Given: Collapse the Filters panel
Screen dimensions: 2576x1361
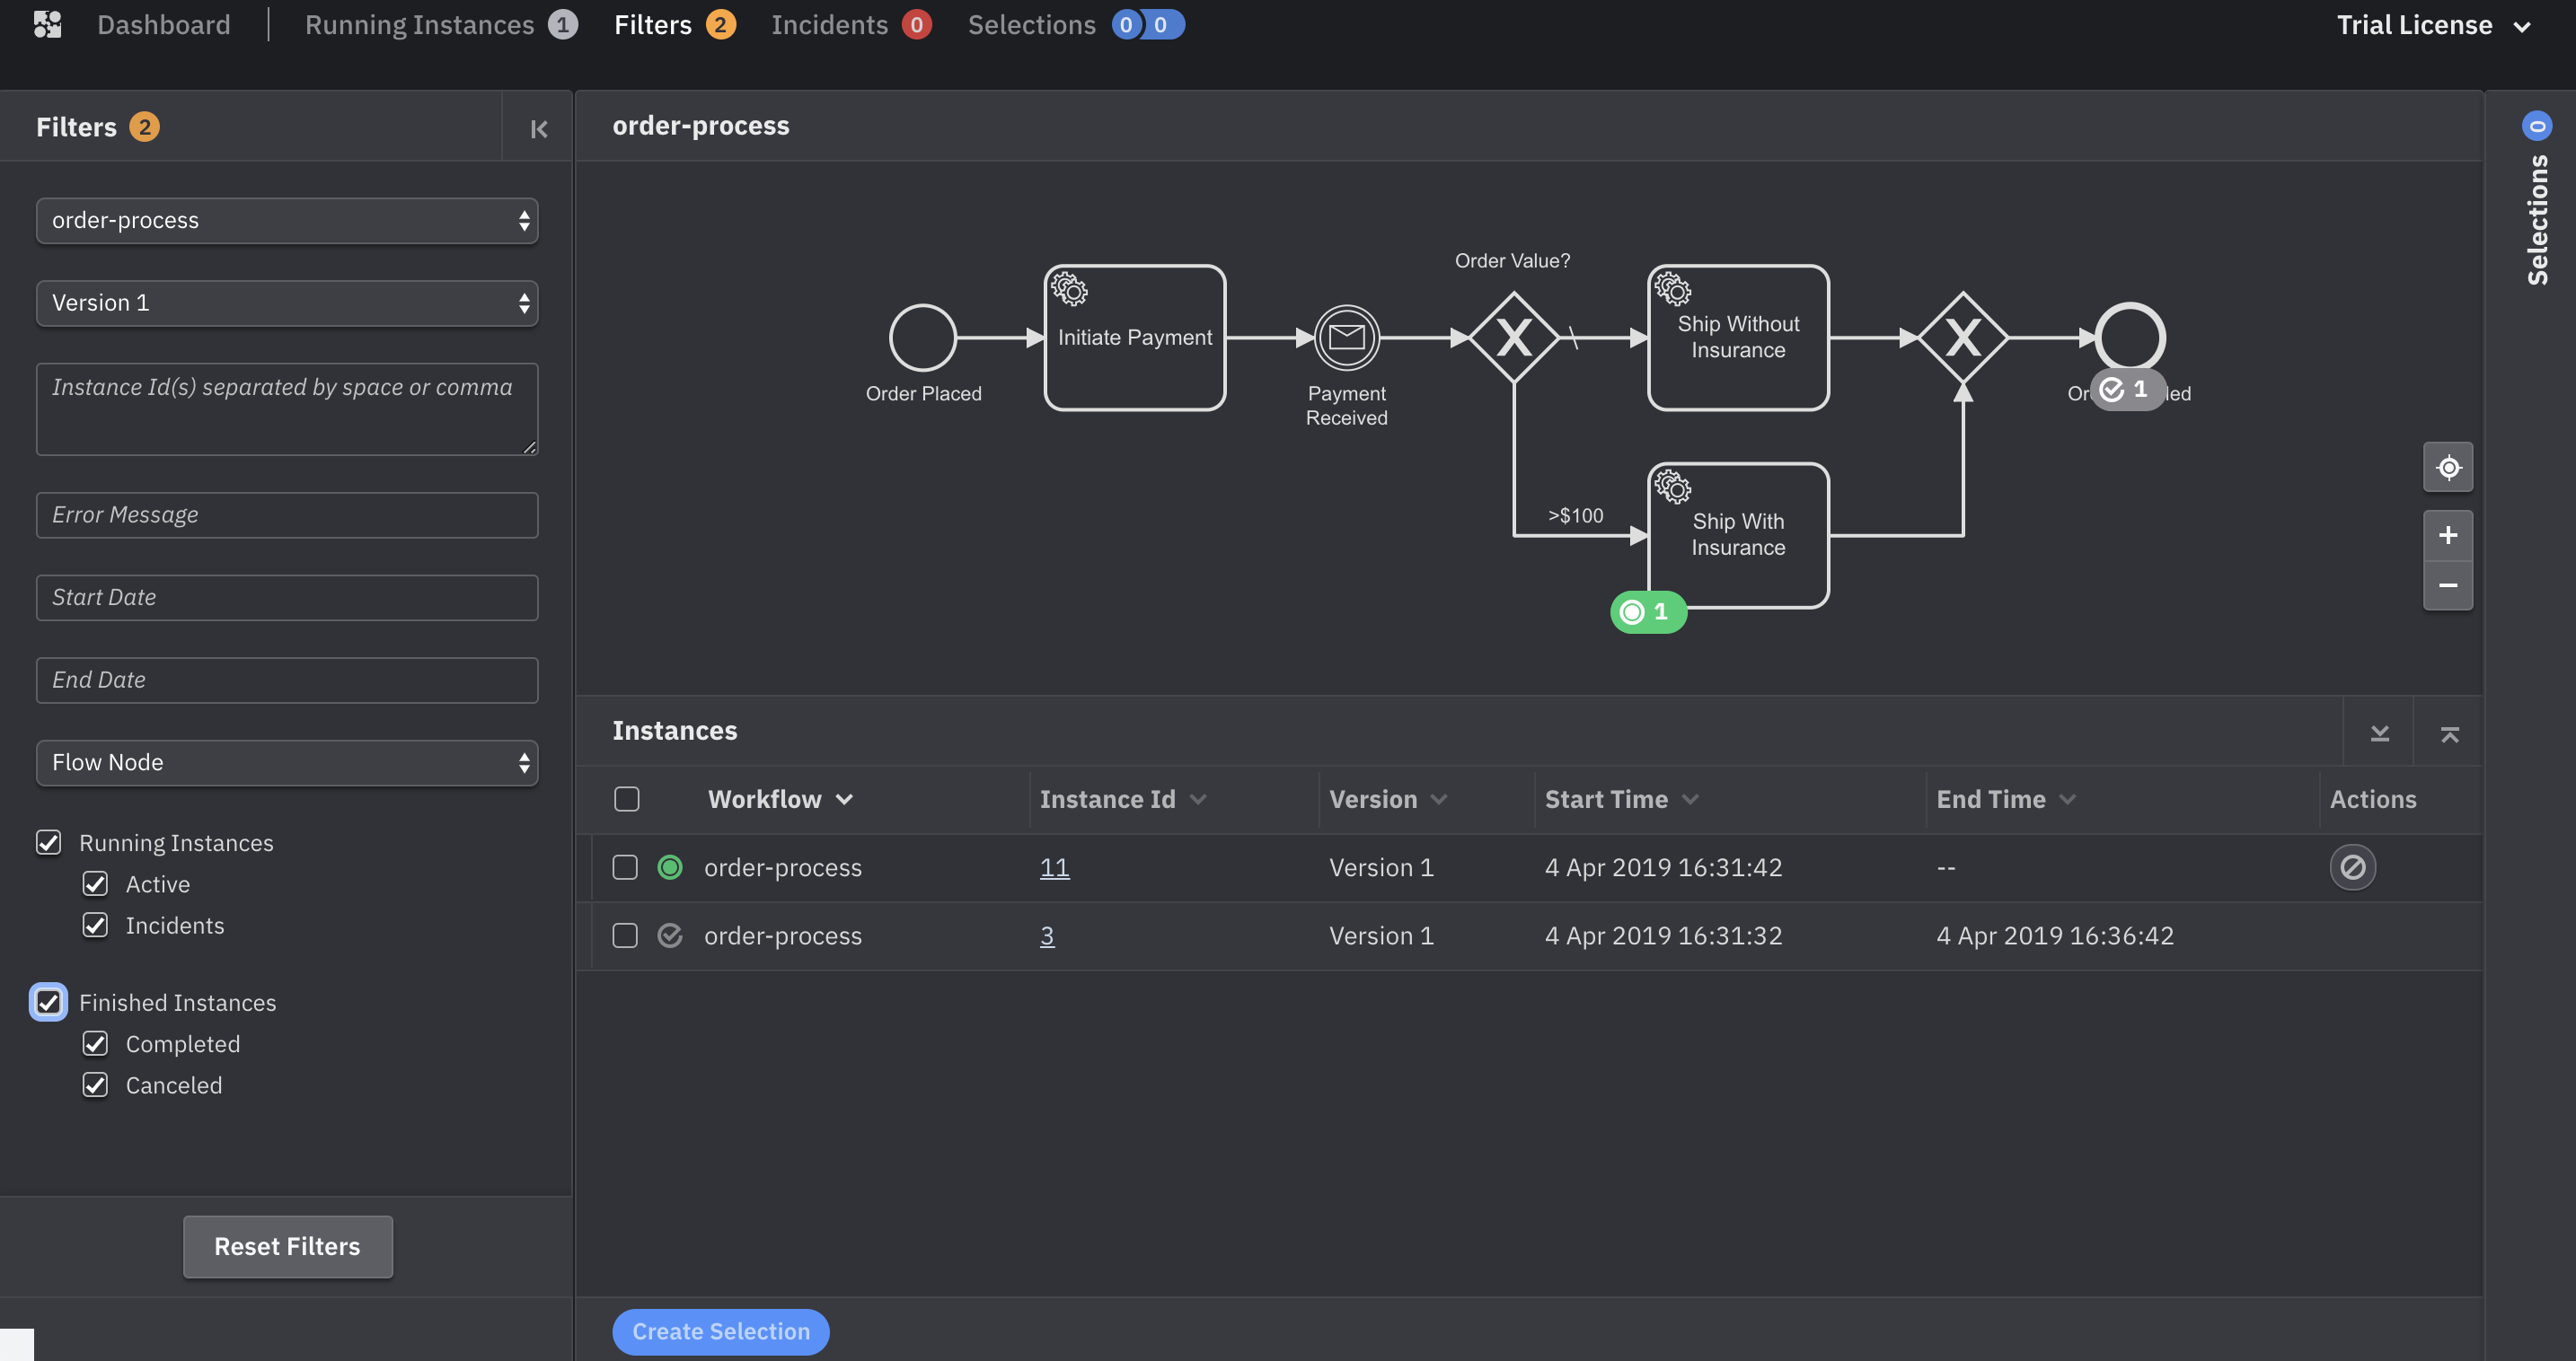Looking at the screenshot, I should click(x=538, y=127).
